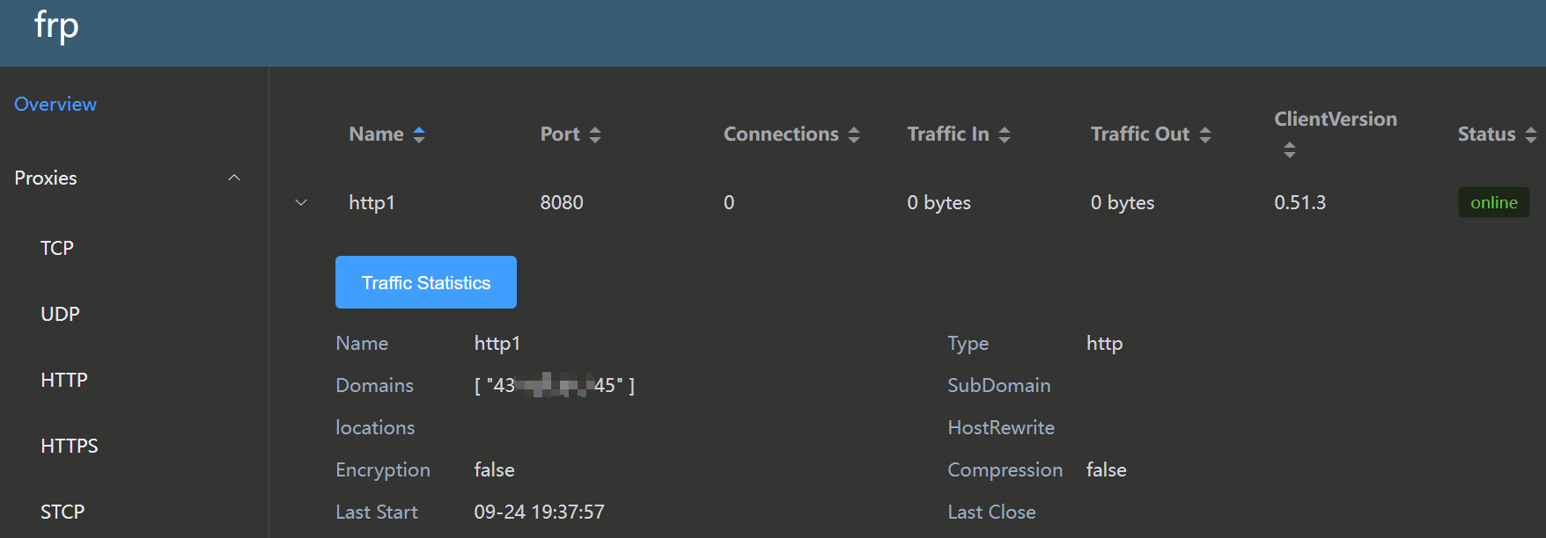This screenshot has width=1546, height=538.
Task: Collapse the Proxies sidebar menu
Action: tap(234, 178)
